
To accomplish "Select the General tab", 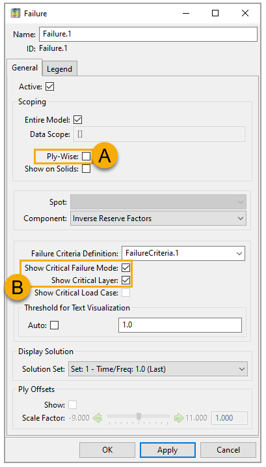I will 25,68.
